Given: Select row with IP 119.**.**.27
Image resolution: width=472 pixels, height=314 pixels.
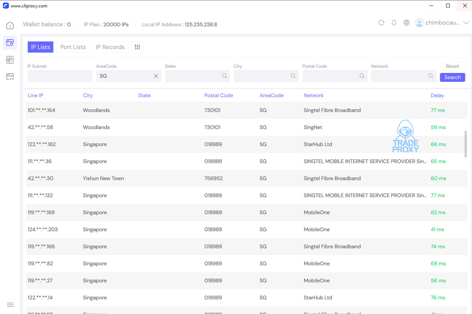Looking at the screenshot, I should point(246,281).
